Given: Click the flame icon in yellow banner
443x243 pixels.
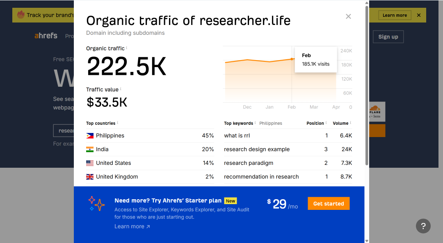Looking at the screenshot, I should point(21,15).
